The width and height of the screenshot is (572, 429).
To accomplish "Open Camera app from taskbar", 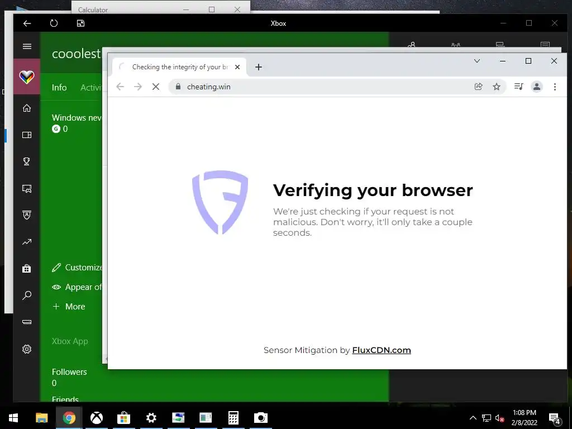I will [x=260, y=418].
